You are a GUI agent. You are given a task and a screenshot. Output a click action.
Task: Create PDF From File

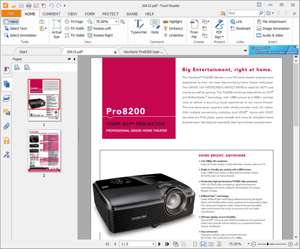194,29
